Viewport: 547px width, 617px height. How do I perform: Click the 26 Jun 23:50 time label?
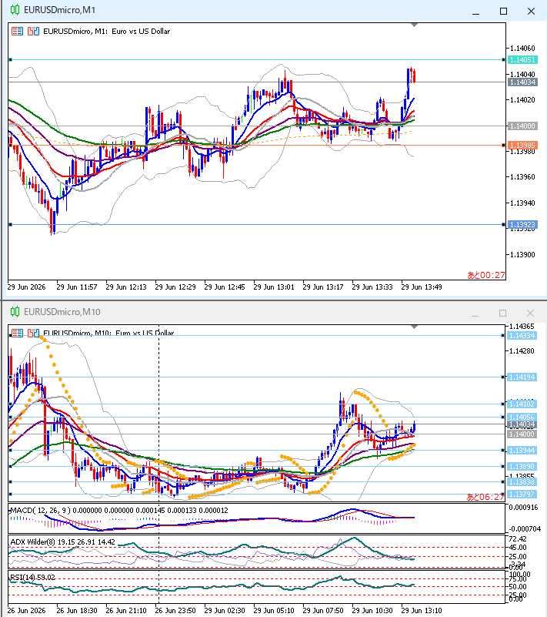point(175,611)
